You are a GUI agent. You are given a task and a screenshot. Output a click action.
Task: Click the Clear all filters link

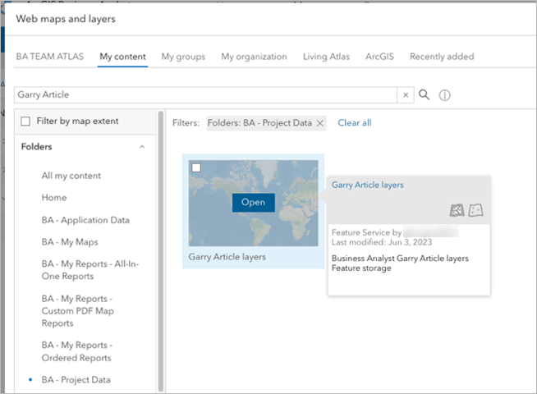[x=355, y=123]
